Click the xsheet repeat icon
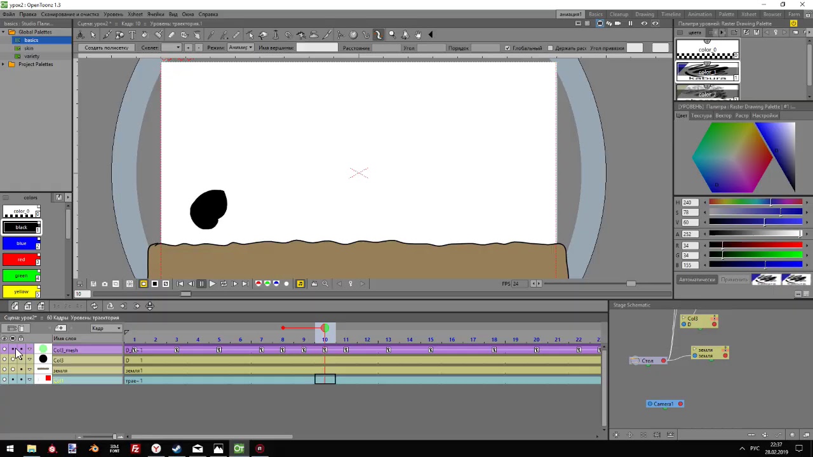 pos(94,306)
